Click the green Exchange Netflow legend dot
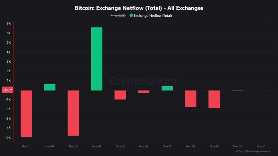The width and height of the screenshot is (278, 156). (x=131, y=15)
